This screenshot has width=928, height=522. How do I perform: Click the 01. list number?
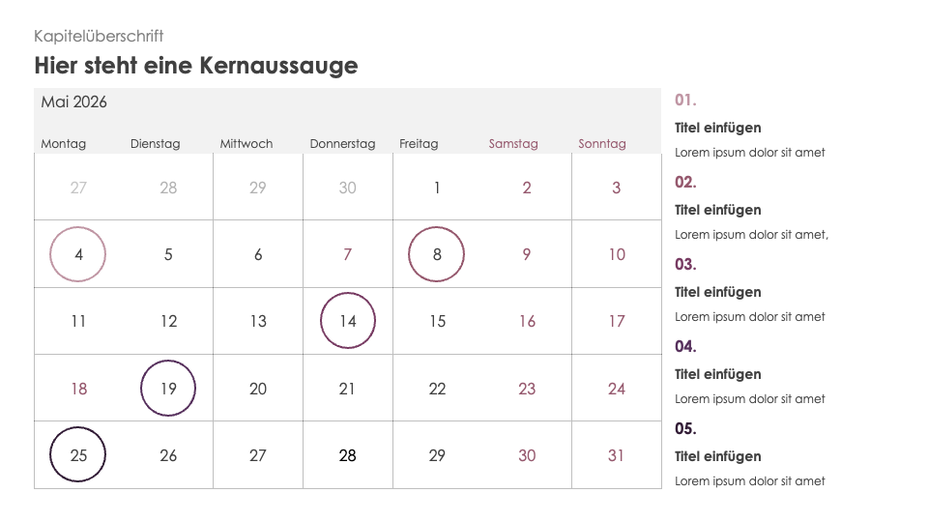tap(685, 100)
